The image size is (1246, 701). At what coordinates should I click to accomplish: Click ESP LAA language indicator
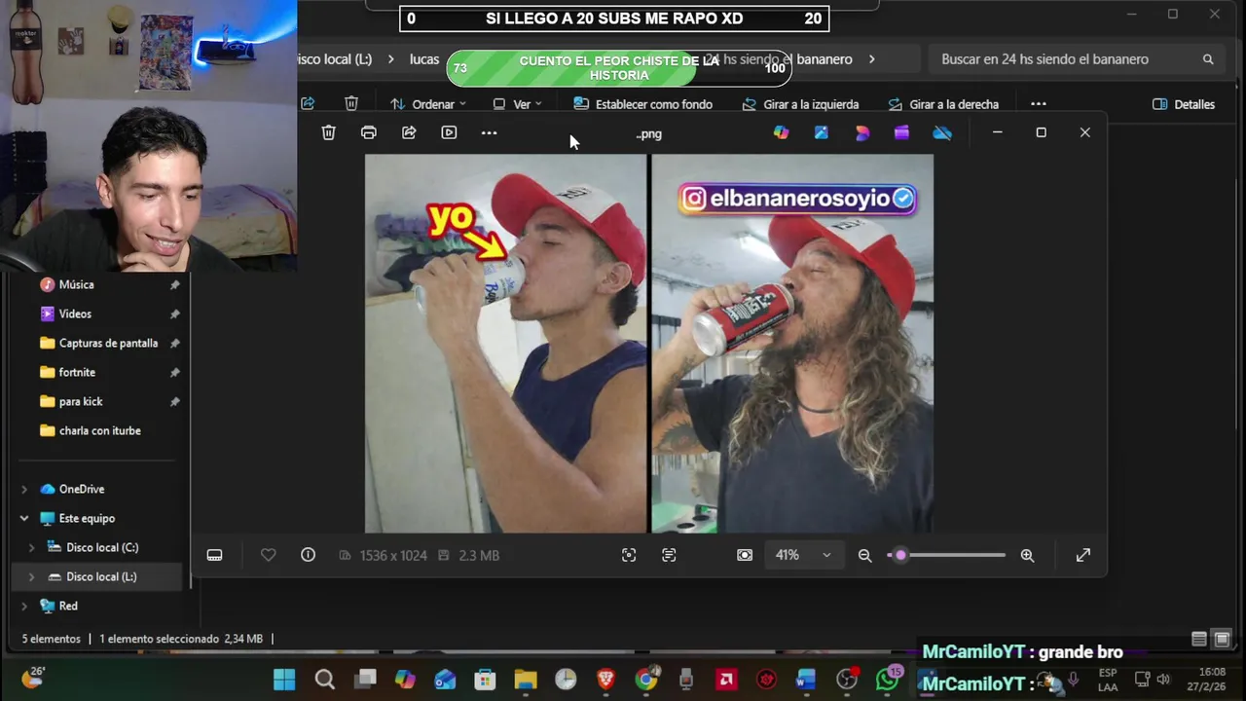(1108, 680)
